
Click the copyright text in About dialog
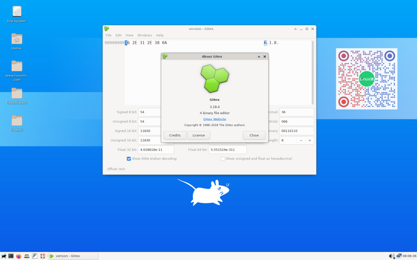[214, 125]
